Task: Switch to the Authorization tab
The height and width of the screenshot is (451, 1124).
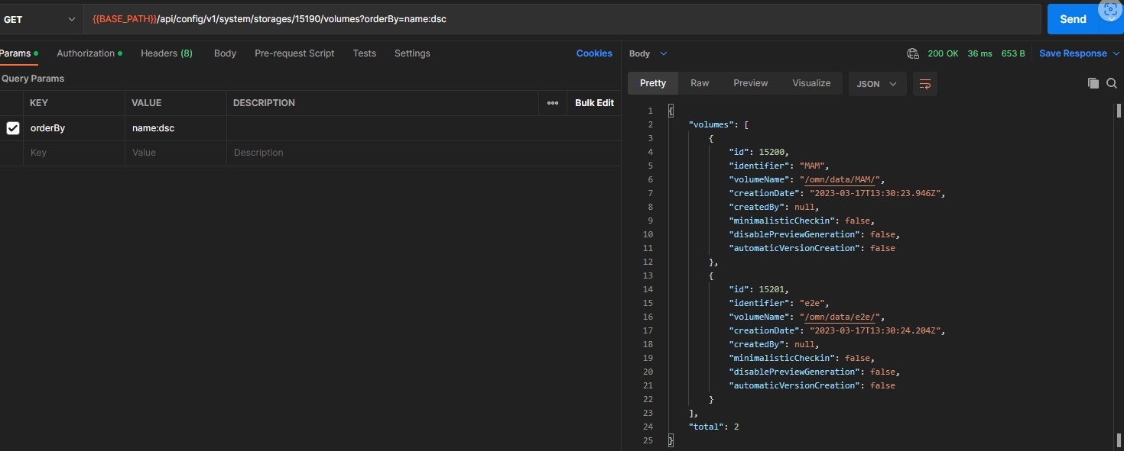Action: 86,53
